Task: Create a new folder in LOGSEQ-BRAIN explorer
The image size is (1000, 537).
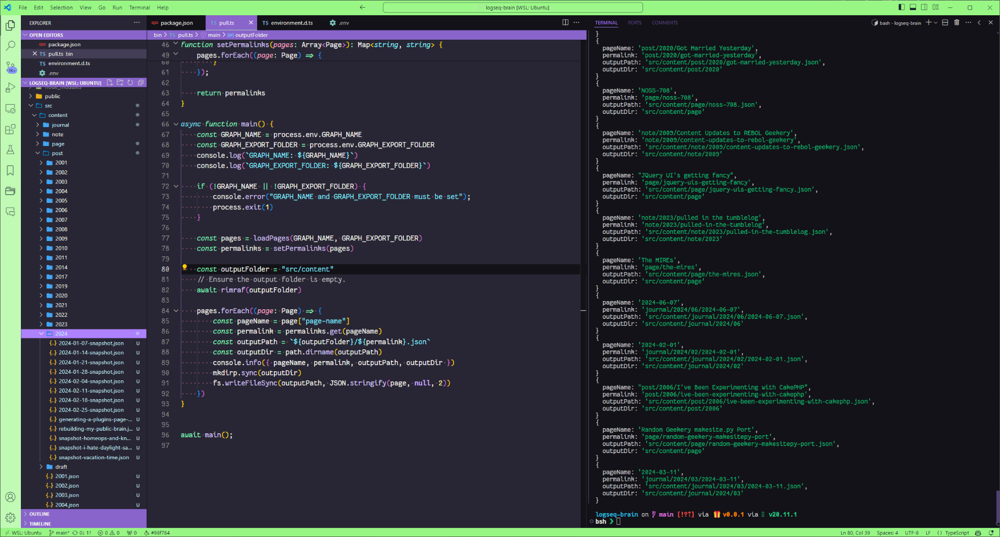Action: click(120, 82)
